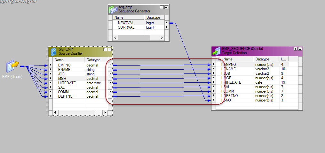
Task: Collapse the SQ_EMP Source Qualifier box
Action: pos(109,50)
